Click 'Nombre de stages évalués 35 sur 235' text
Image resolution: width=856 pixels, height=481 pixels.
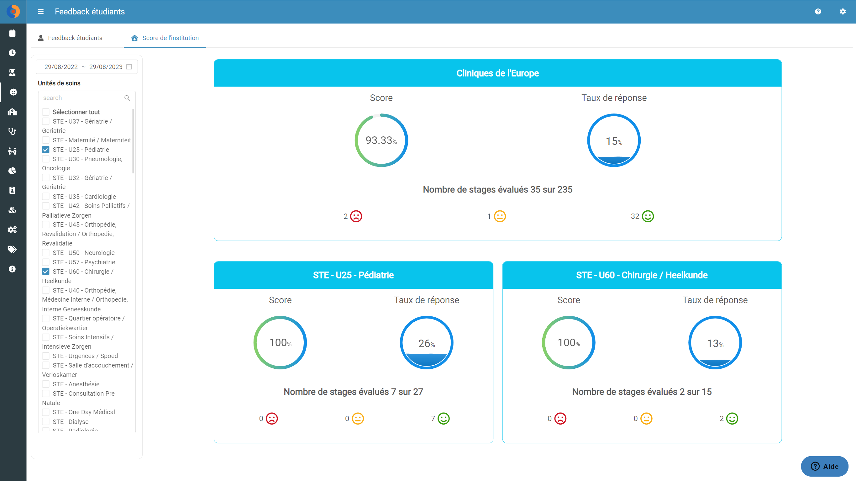tap(497, 189)
